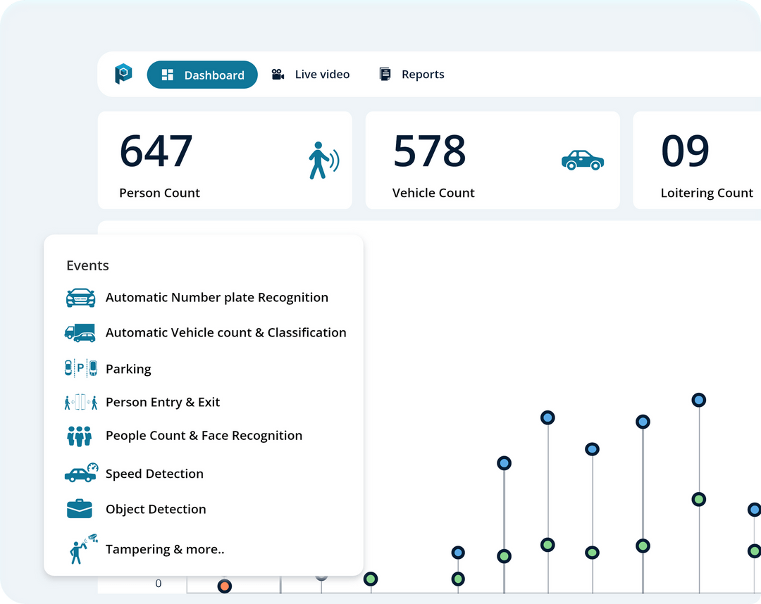The height and width of the screenshot is (604, 761).
Task: Click the People Count & Face Recognition icon
Action: click(x=79, y=436)
